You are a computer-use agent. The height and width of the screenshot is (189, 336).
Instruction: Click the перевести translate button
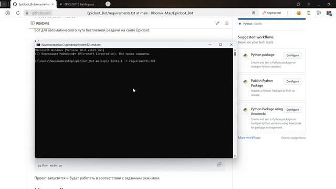coord(272,13)
